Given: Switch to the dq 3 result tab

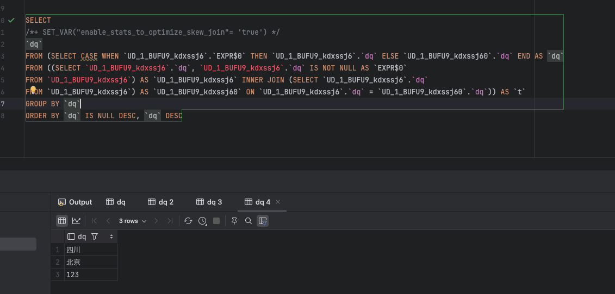Looking at the screenshot, I should click(x=209, y=202).
